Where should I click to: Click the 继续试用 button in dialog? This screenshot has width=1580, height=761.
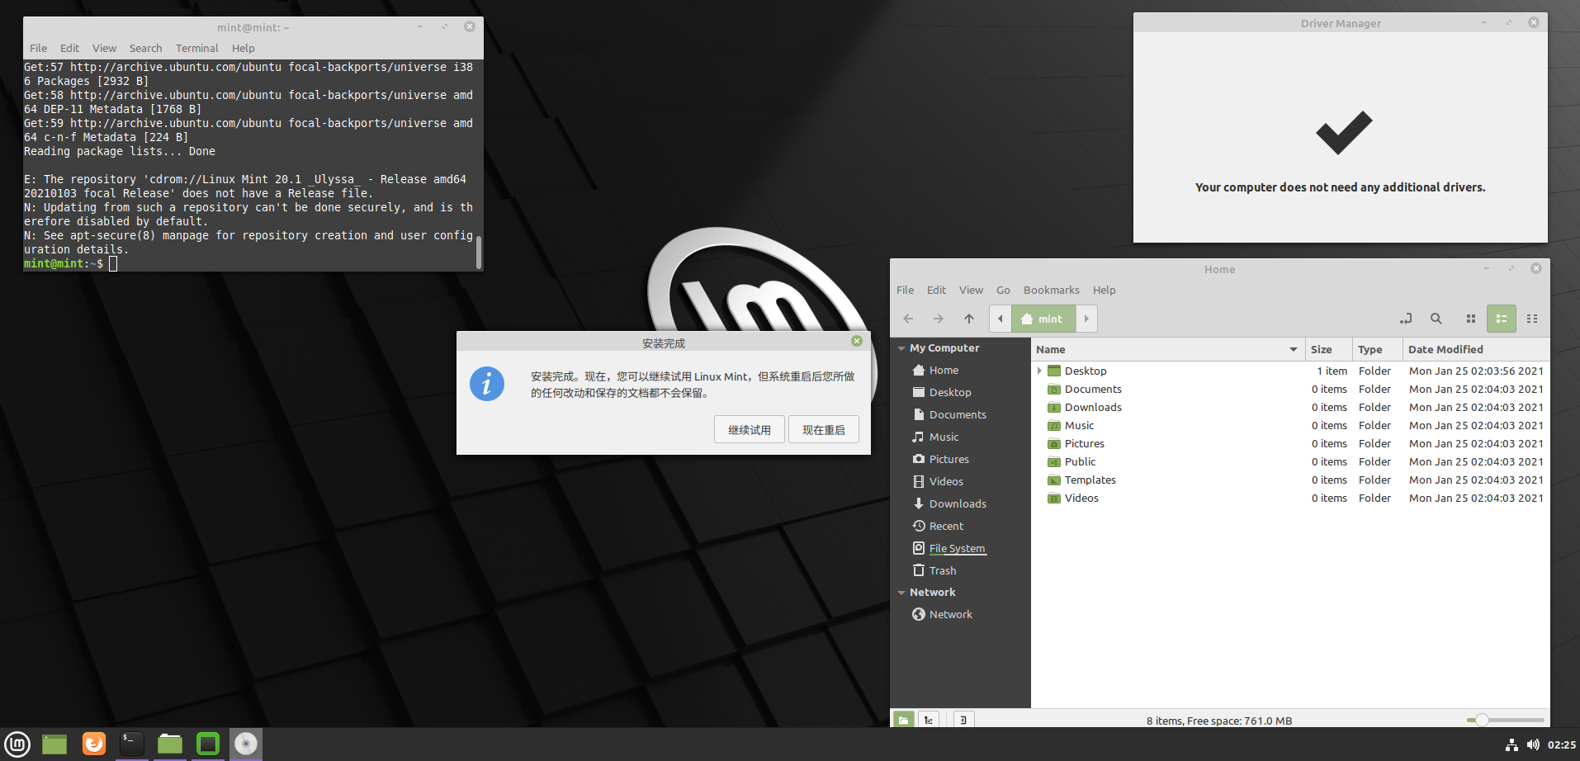[749, 430]
